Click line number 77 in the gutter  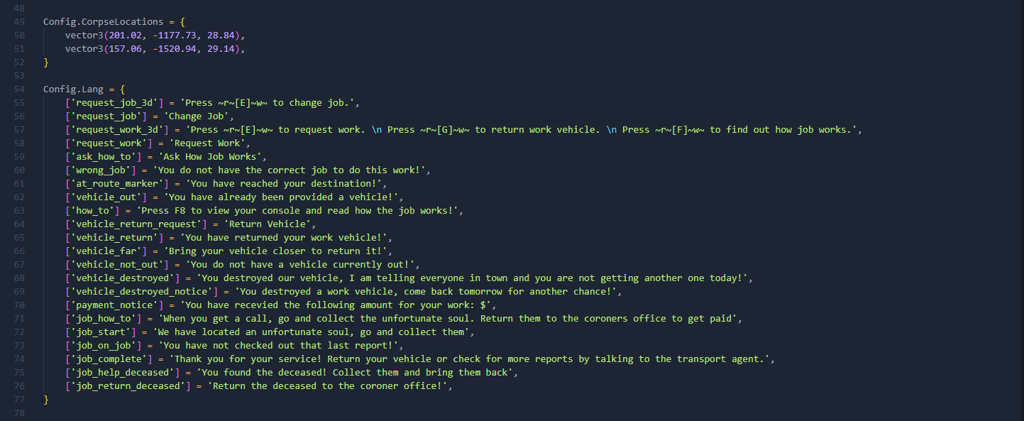pos(18,400)
